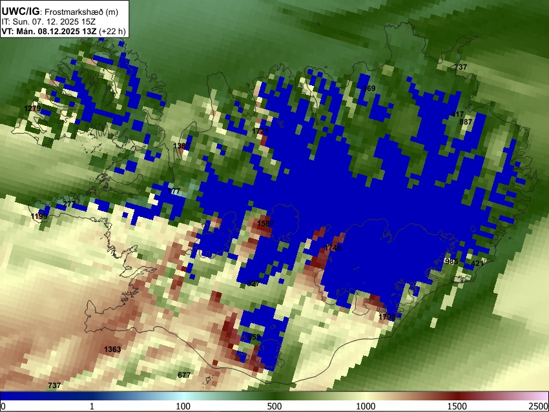Click the '(+22 h)' forecast offset text
Viewport: 549px width, 412px height.
tap(112, 31)
